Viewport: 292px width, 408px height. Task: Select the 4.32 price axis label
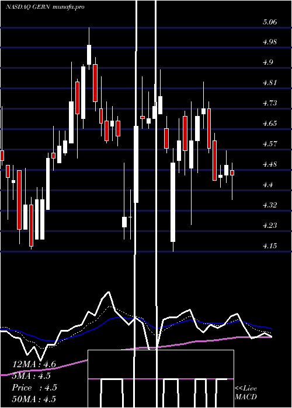(270, 205)
